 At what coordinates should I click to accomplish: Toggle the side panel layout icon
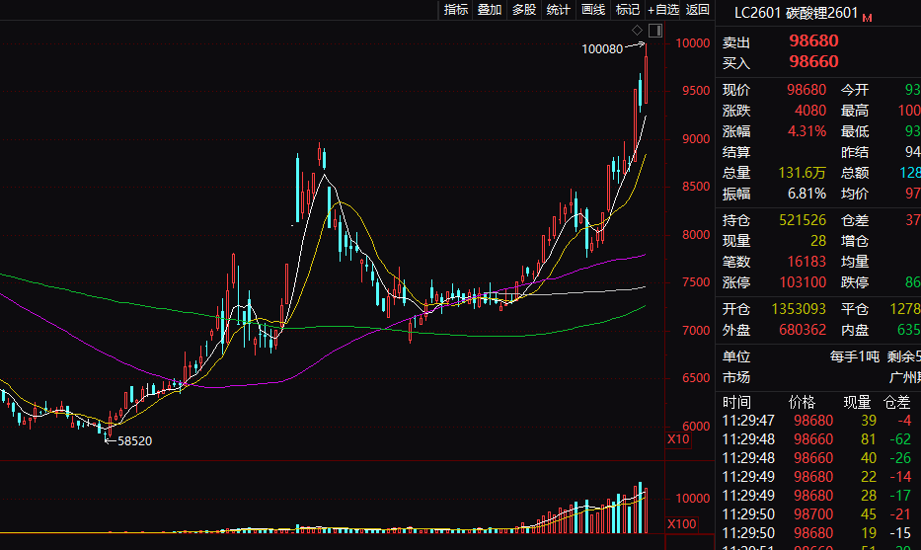655,31
